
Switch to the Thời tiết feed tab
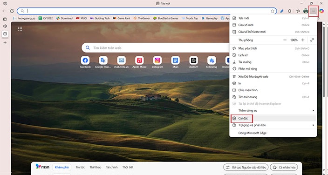[x=128, y=167]
